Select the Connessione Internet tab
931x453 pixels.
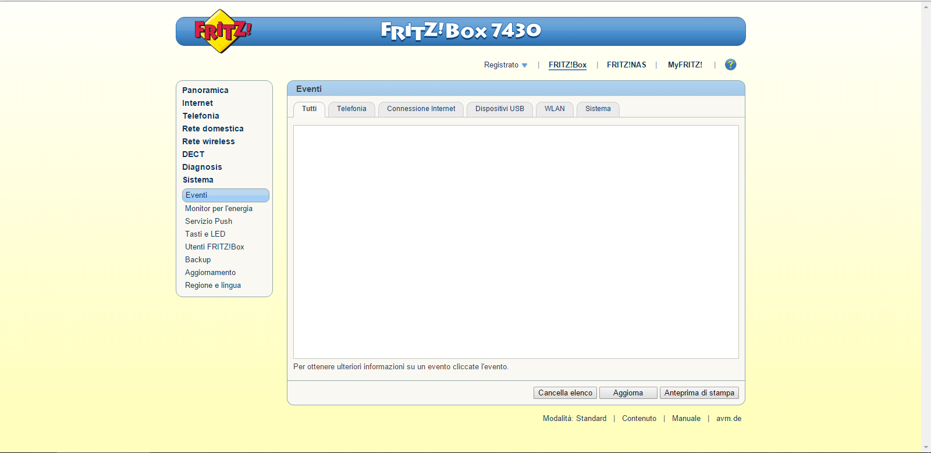tap(421, 109)
